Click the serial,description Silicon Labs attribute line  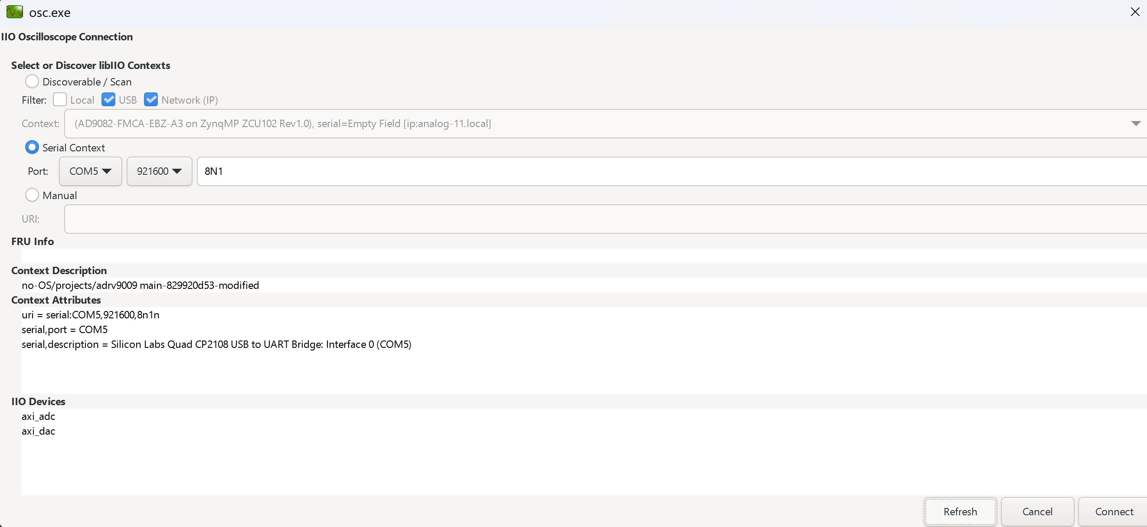216,344
